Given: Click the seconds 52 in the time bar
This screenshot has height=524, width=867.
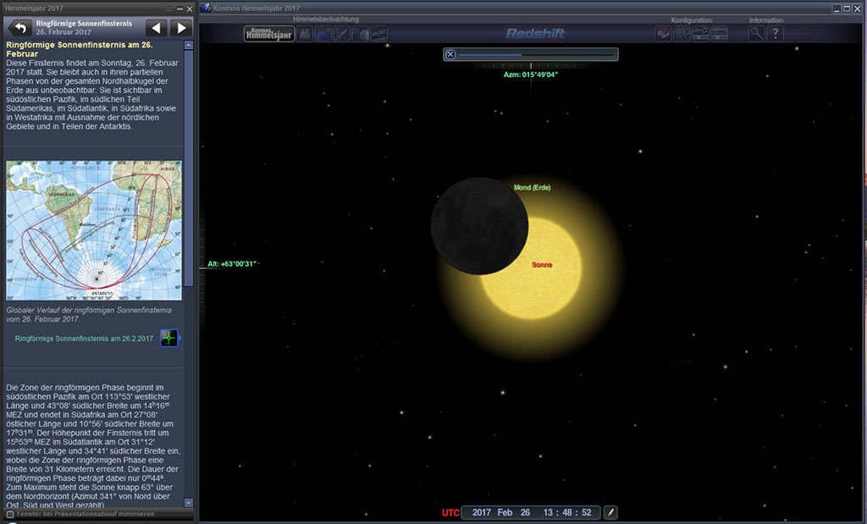Looking at the screenshot, I should point(587,512).
